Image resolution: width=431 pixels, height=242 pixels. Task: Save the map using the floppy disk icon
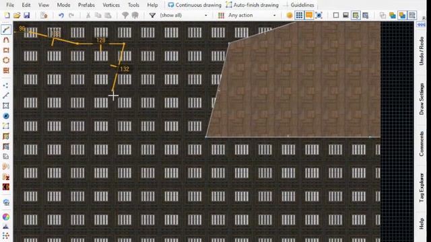(27, 15)
